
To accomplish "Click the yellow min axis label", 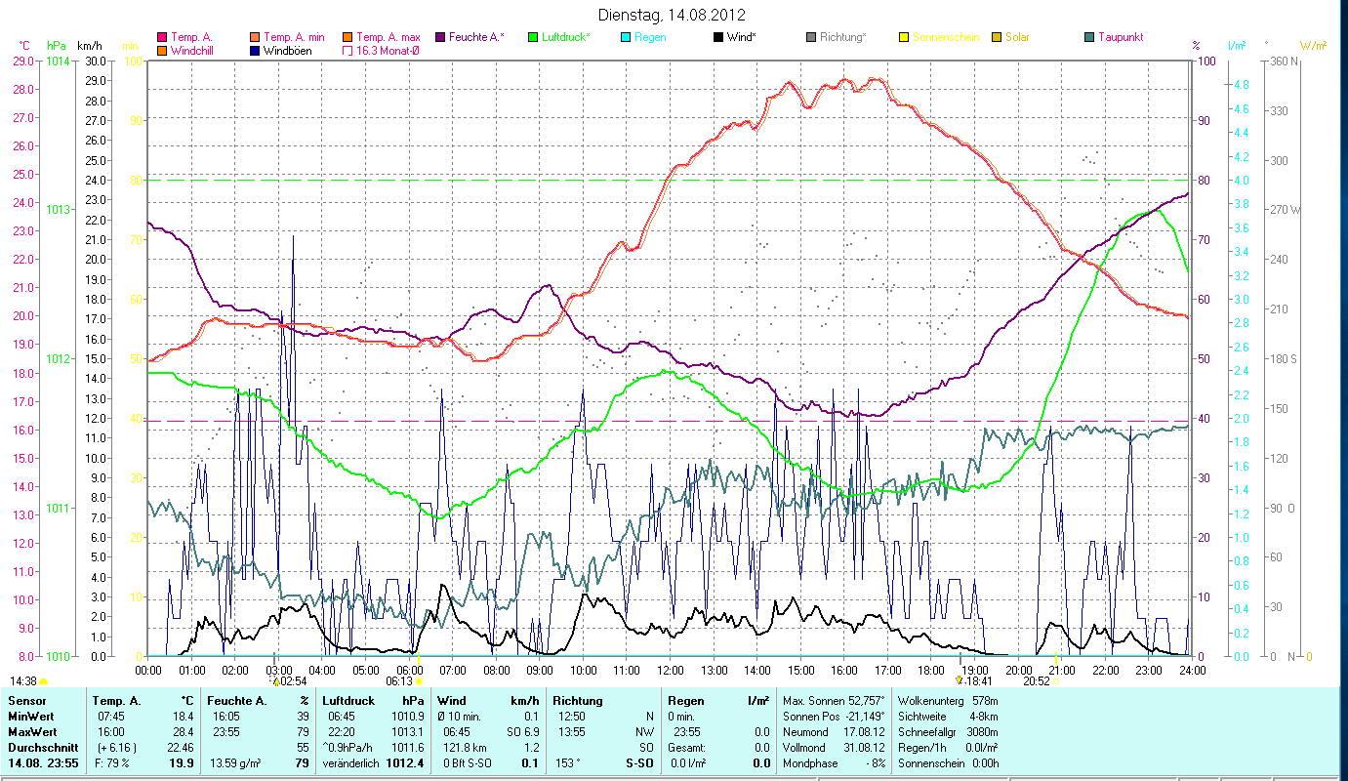I will pyautogui.click(x=130, y=46).
